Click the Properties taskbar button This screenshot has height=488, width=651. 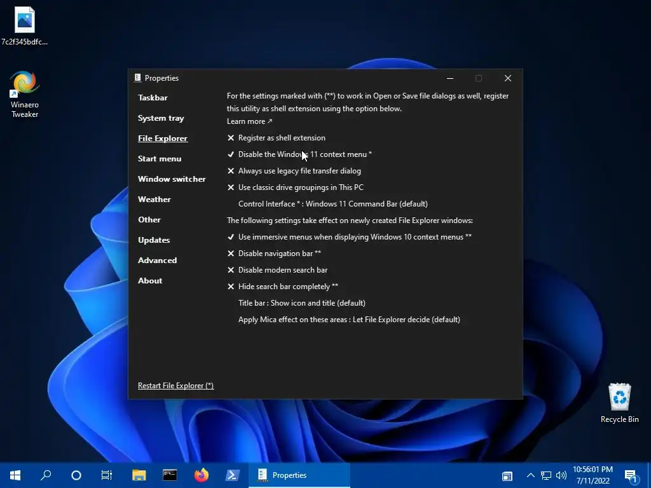tap(299, 475)
